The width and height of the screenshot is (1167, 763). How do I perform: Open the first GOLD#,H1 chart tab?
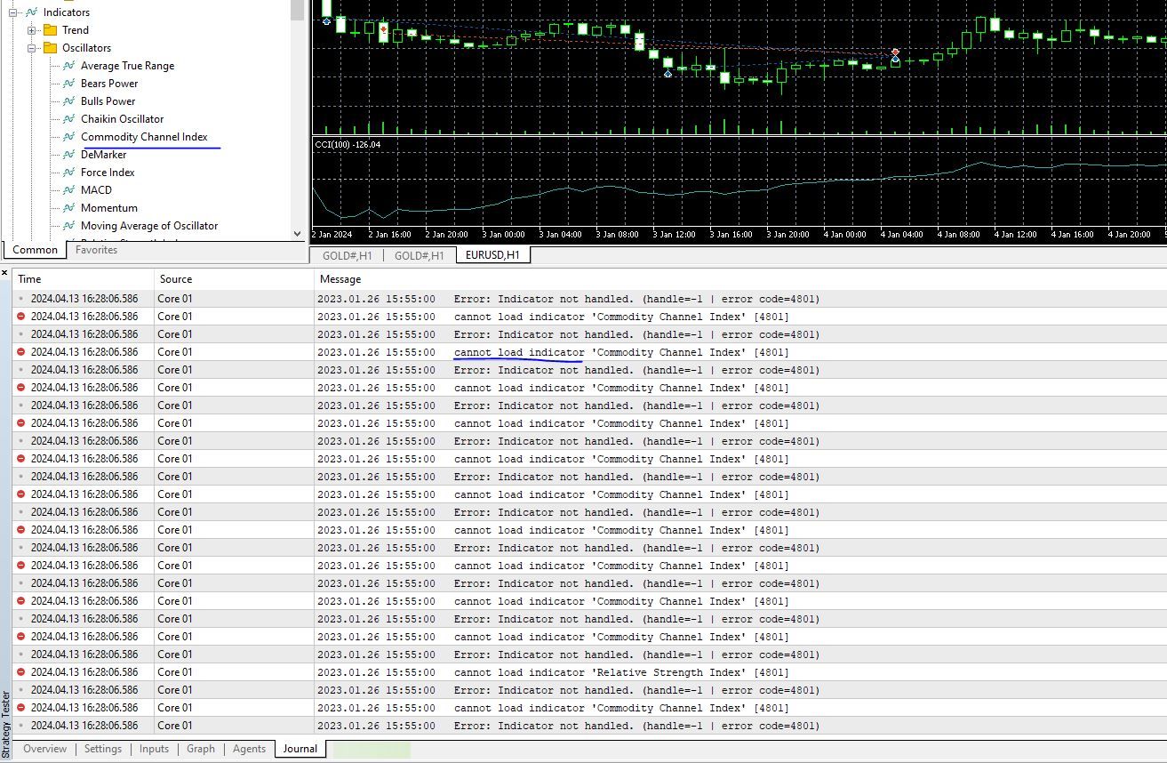(x=347, y=255)
